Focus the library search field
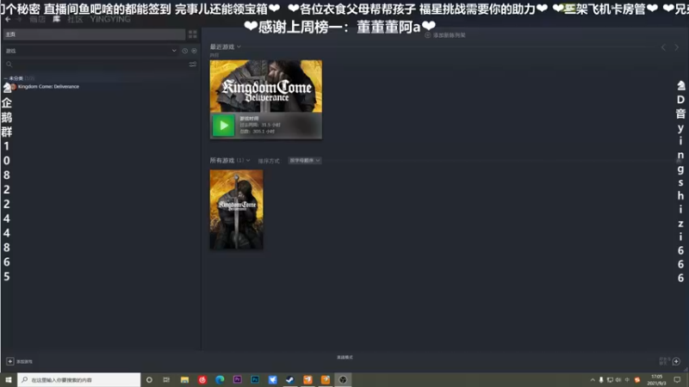 96,64
